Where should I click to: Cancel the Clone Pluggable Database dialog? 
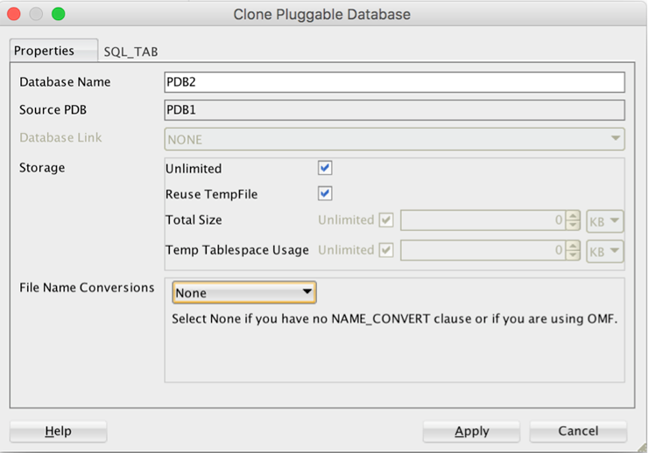coord(578,431)
